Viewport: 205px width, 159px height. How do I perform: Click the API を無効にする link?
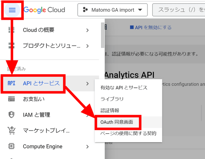(150, 27)
